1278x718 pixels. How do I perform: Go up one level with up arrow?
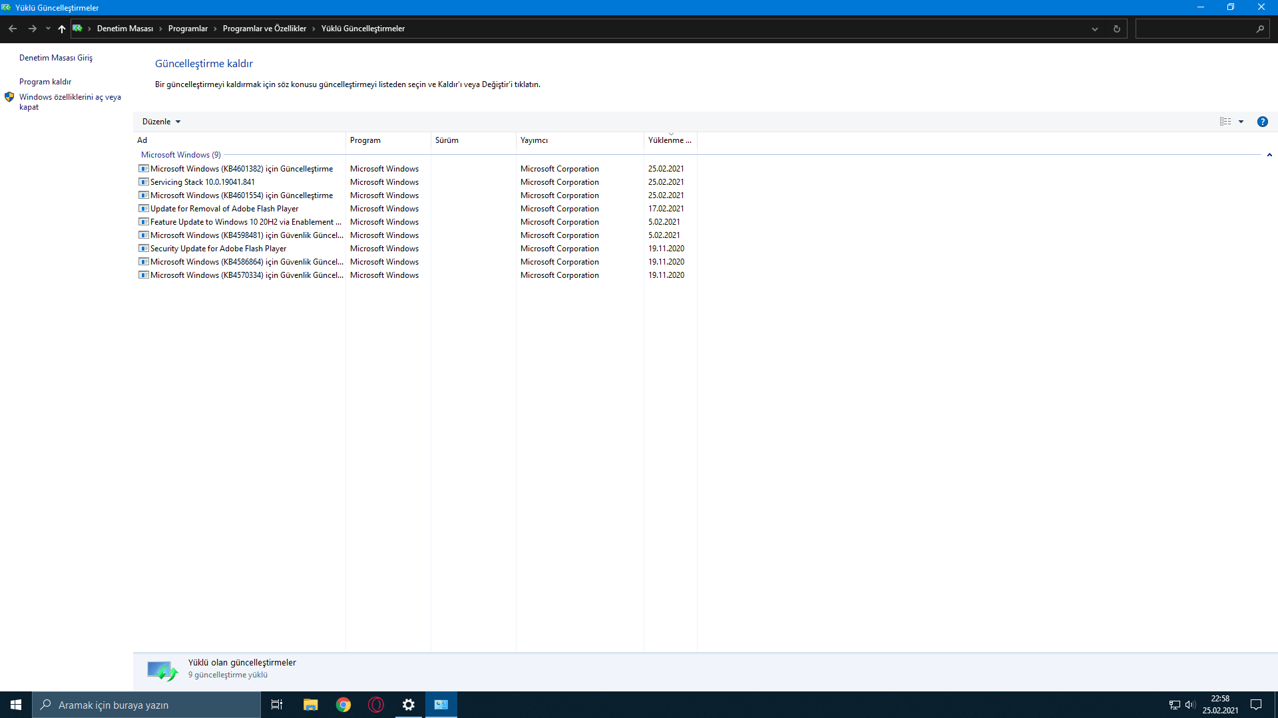pos(62,29)
